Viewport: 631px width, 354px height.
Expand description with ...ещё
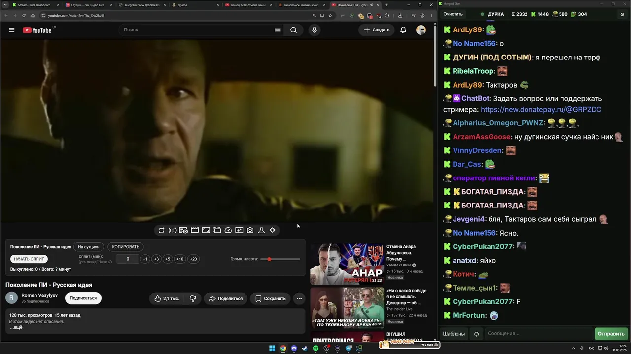point(16,327)
